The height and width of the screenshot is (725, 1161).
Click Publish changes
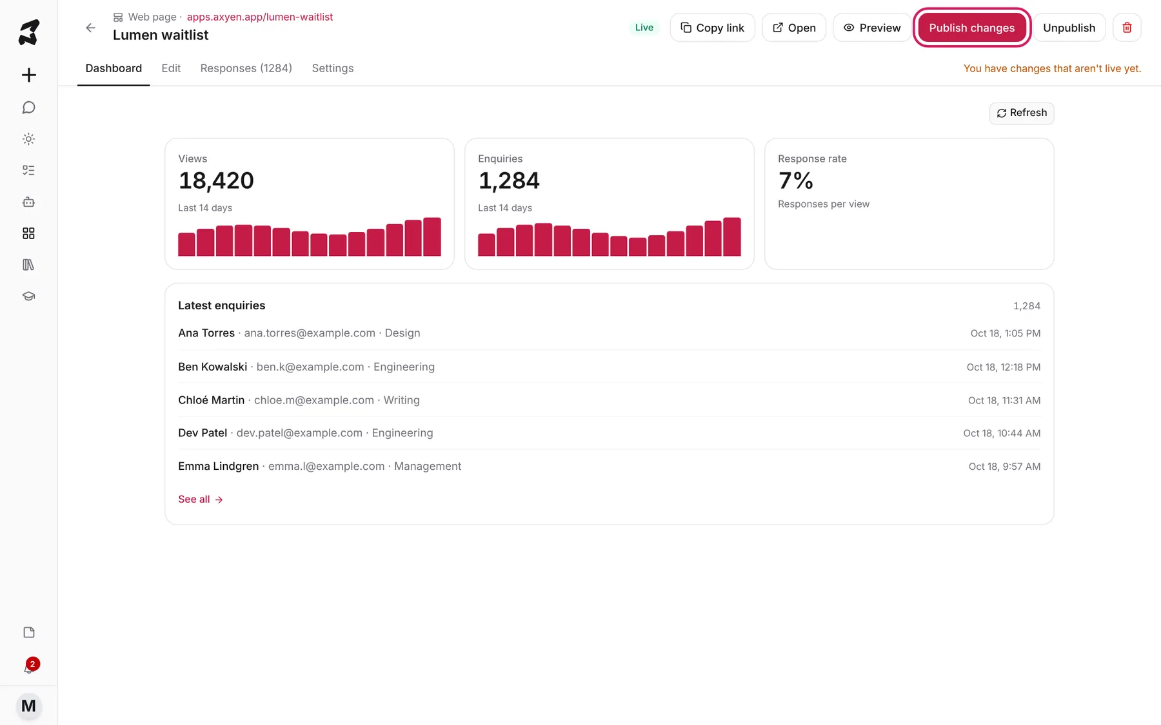point(971,28)
